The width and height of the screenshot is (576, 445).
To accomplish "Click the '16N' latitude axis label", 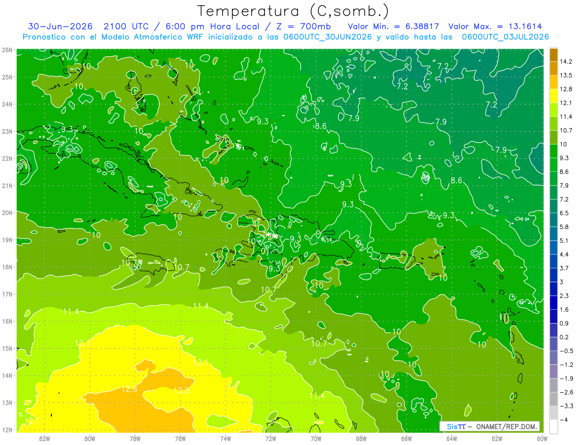I will click(7, 321).
